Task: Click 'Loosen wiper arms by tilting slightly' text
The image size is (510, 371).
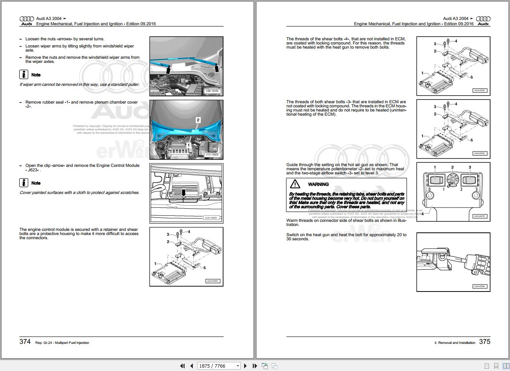Action: point(79,48)
